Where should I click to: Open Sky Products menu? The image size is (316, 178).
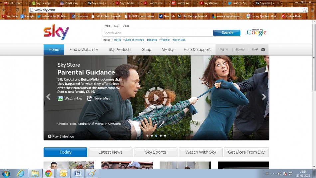click(120, 49)
